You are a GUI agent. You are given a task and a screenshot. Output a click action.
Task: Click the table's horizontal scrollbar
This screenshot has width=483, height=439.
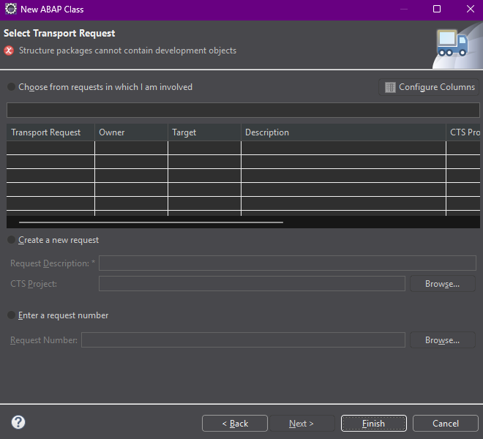pos(151,222)
